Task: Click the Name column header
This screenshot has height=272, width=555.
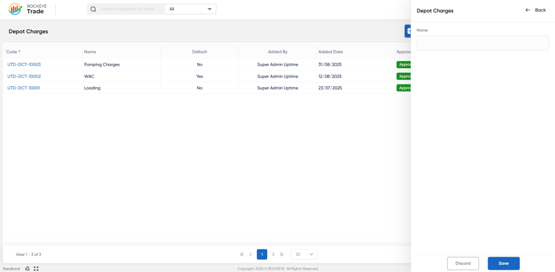Action: click(x=90, y=51)
